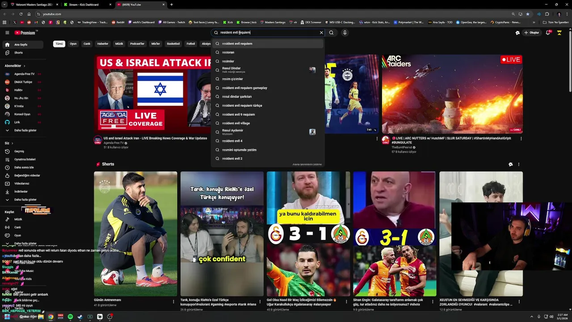
Task: Open the Abonelikler section chevron
Action: [25, 66]
